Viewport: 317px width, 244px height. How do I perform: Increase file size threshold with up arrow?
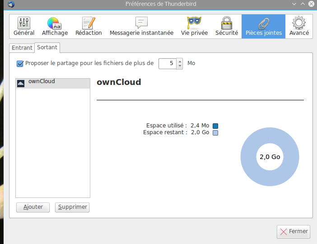180,61
